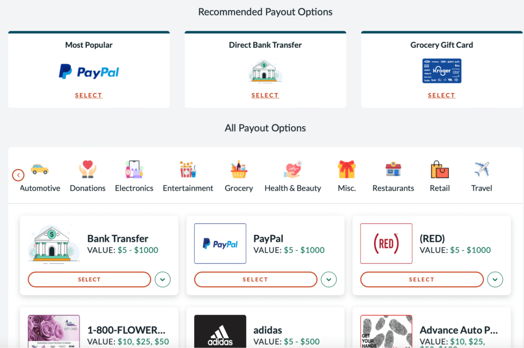
Task: Click SELECT button on Bank Transfer card
Action: pos(90,280)
